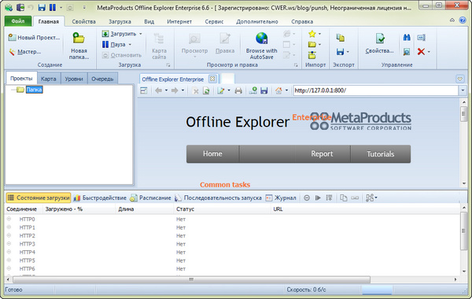Image resolution: width=472 pixels, height=299 pixels.
Task: Open the home icon dropdown arrow
Action: click(286, 90)
